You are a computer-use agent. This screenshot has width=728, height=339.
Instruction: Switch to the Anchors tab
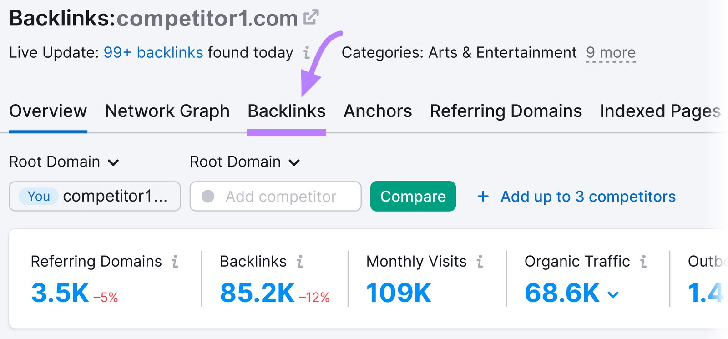378,111
